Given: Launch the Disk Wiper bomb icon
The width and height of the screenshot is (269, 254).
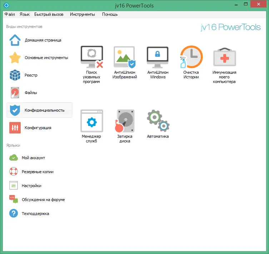Looking at the screenshot, I should pos(125,121).
